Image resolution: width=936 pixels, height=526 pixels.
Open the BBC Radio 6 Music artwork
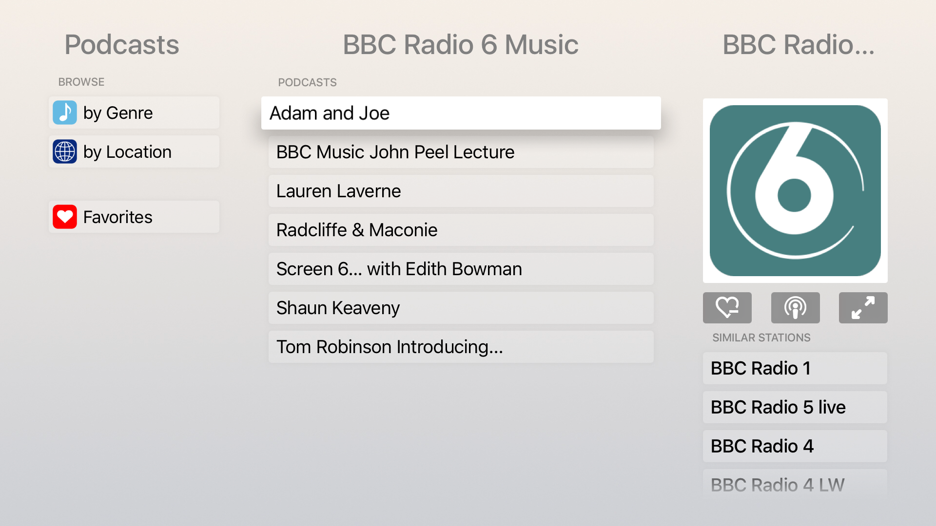[795, 190]
